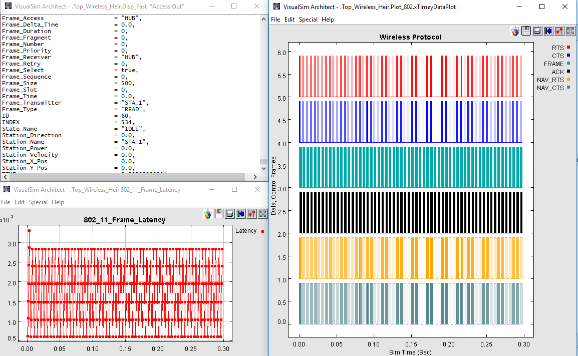Click the orange NAV_RTS legend swatch
Screen dimensions: 578x356
568,80
